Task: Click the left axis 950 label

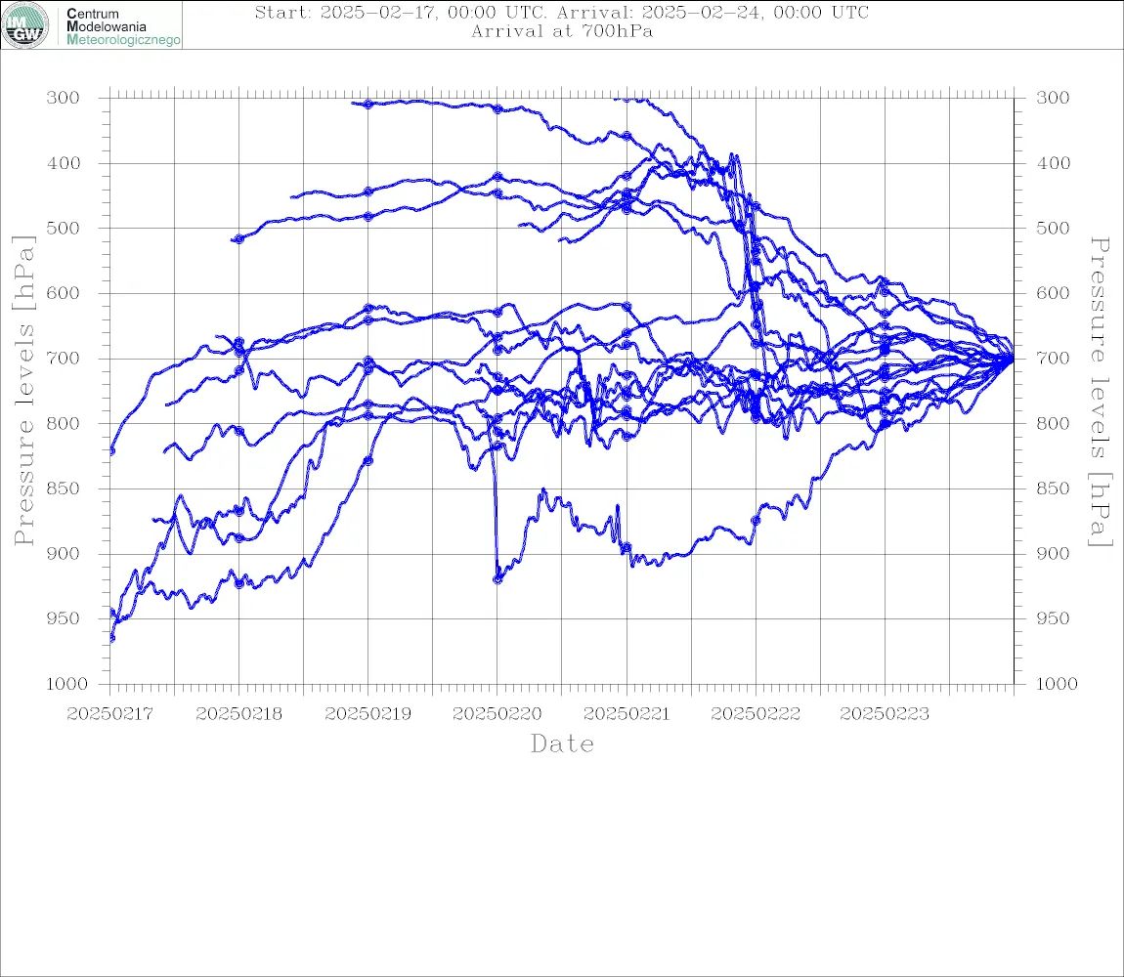Action: 64,618
